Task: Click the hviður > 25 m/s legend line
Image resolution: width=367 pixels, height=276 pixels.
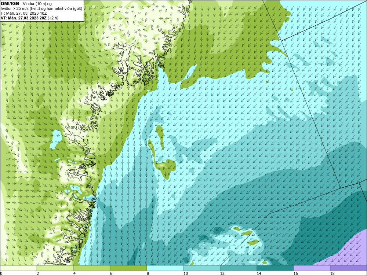Action: click(41, 8)
